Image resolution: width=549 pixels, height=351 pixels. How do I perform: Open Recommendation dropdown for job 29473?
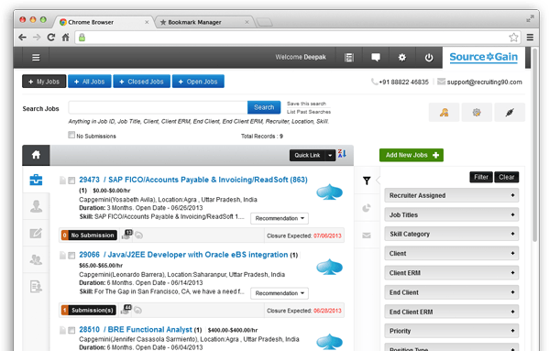pos(280,218)
